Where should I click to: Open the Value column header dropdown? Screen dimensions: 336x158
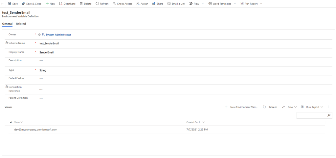pos(22,122)
